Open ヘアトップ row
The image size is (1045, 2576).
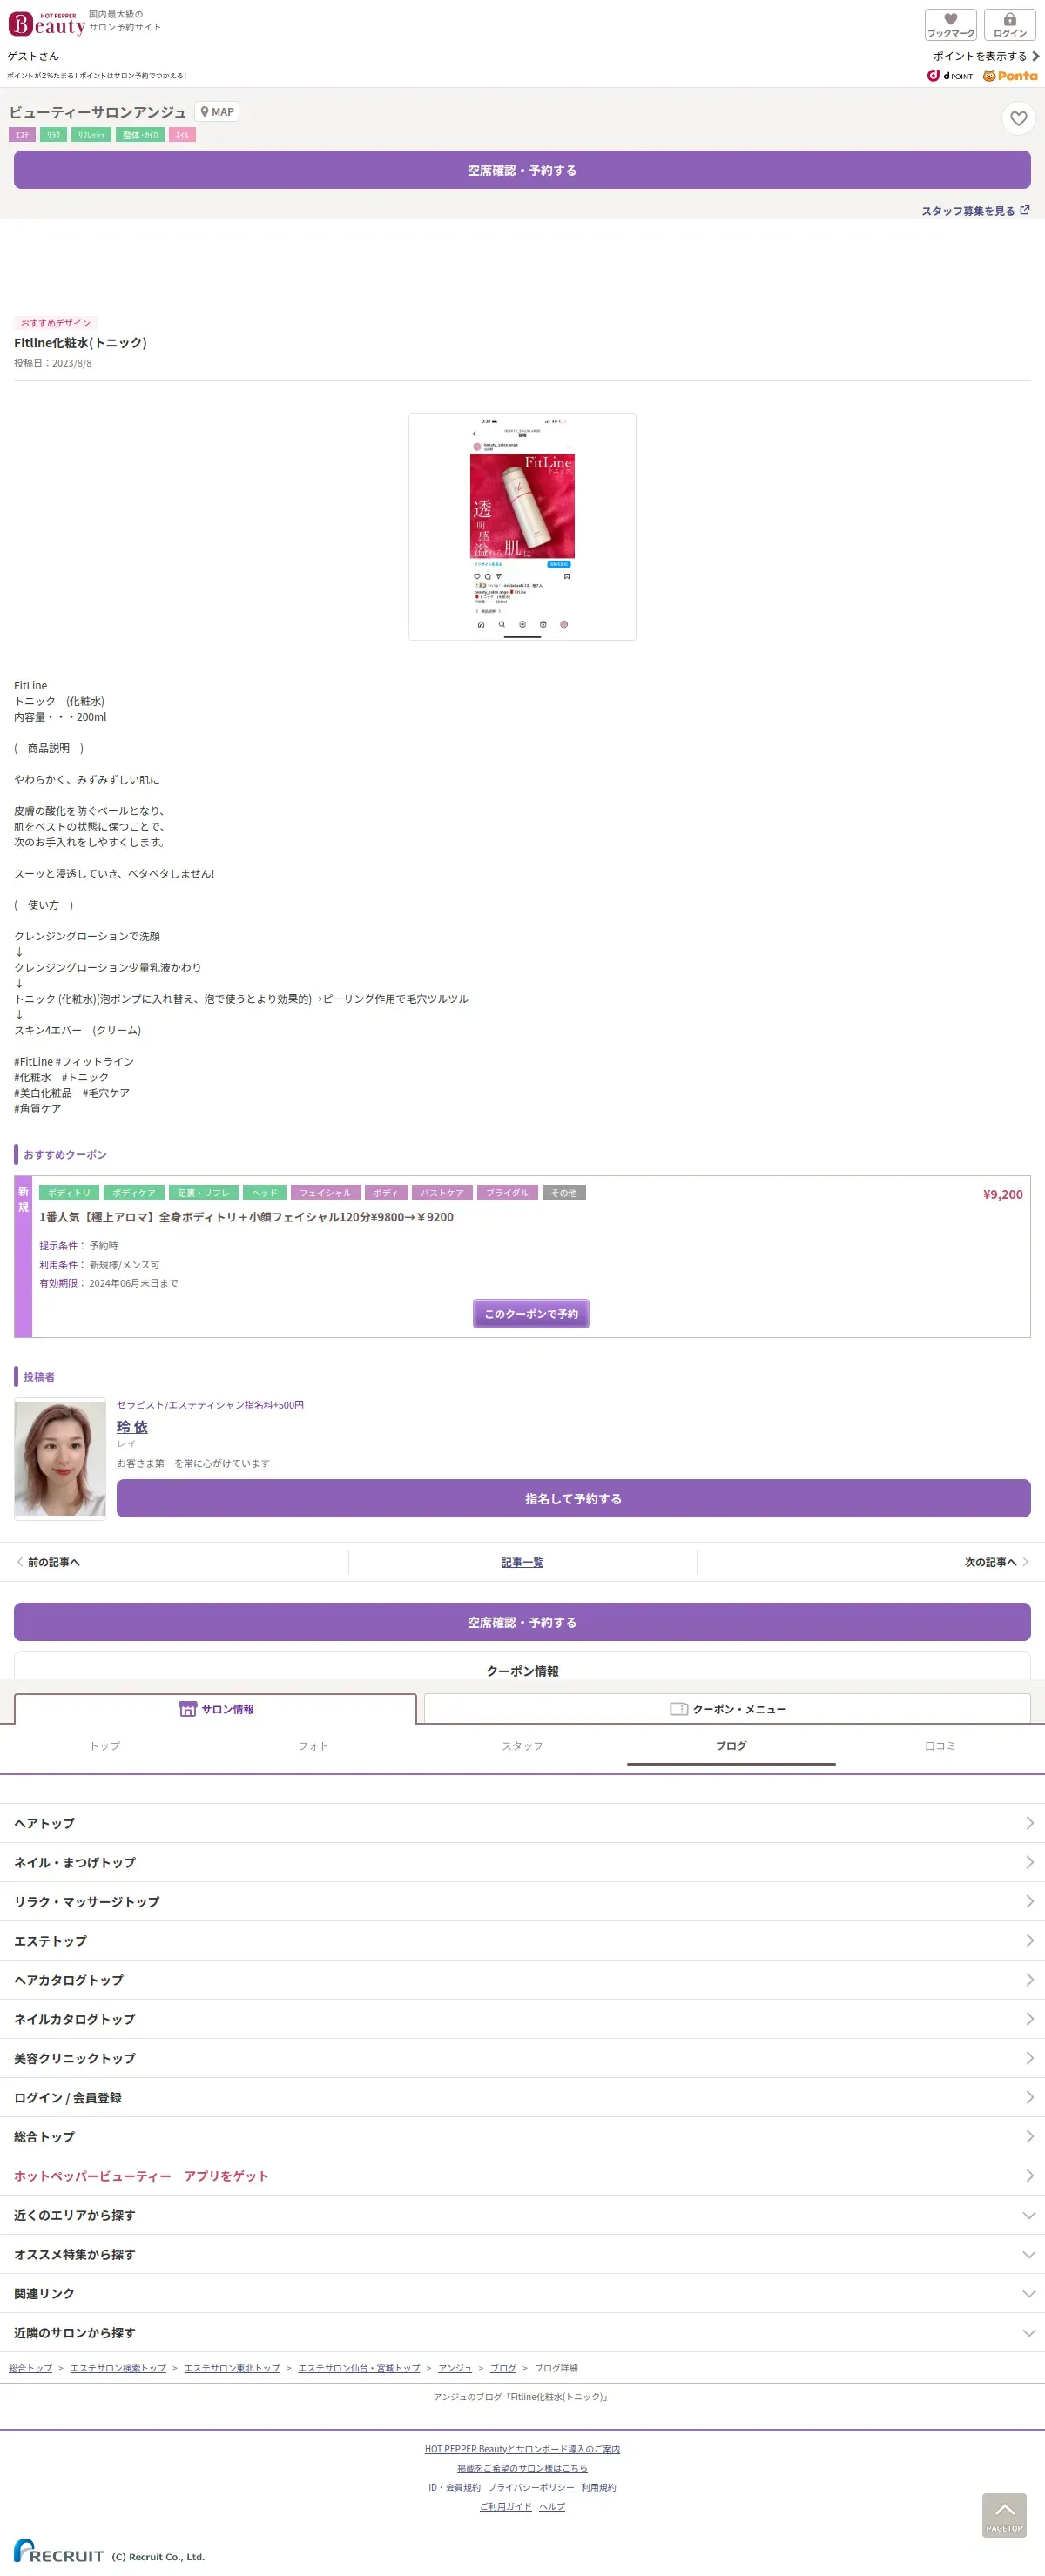click(x=522, y=1823)
